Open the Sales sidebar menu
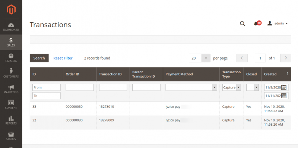This screenshot has width=298, height=148. pyautogui.click(x=11, y=42)
